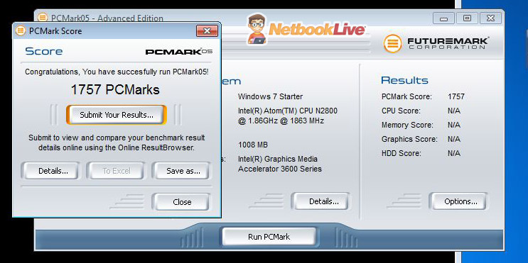Click the PCMARK05 logo in the dialog

click(x=179, y=51)
